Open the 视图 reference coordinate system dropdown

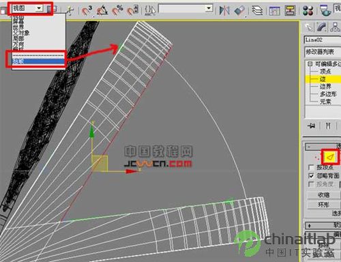pos(27,9)
